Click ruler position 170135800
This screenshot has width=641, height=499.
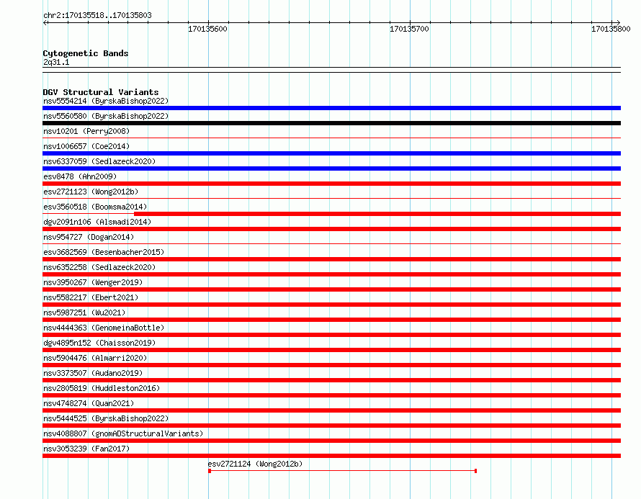point(611,29)
